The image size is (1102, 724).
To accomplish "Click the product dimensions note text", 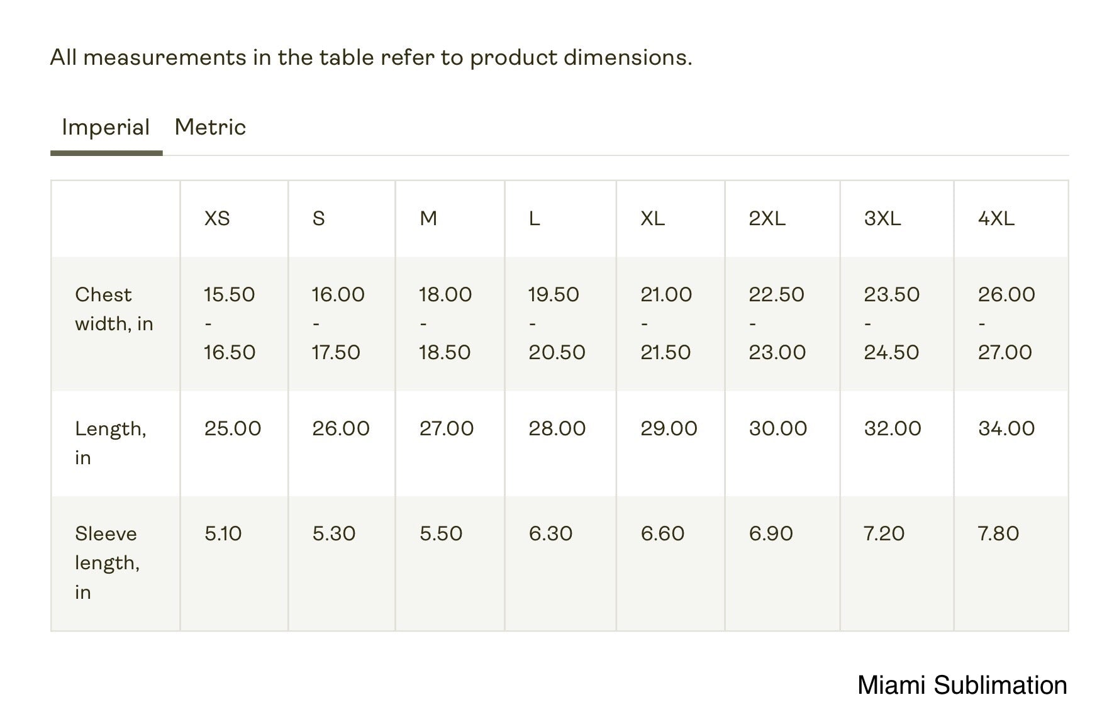I will coord(371,57).
